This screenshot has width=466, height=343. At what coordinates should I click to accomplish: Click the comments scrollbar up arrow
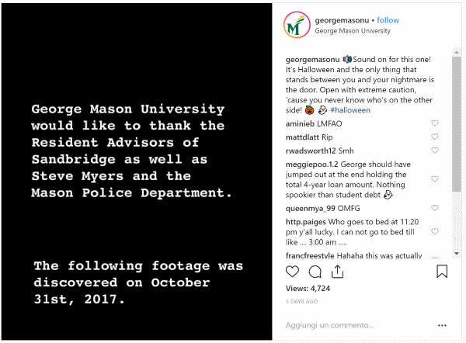click(457, 52)
